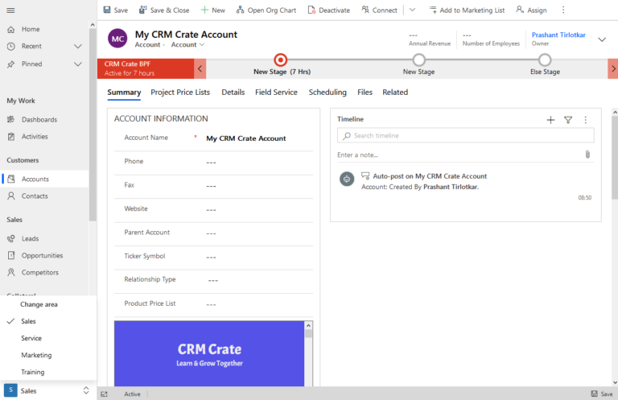618x400 pixels.
Task: Select the active New Stage circle
Action: (280, 60)
